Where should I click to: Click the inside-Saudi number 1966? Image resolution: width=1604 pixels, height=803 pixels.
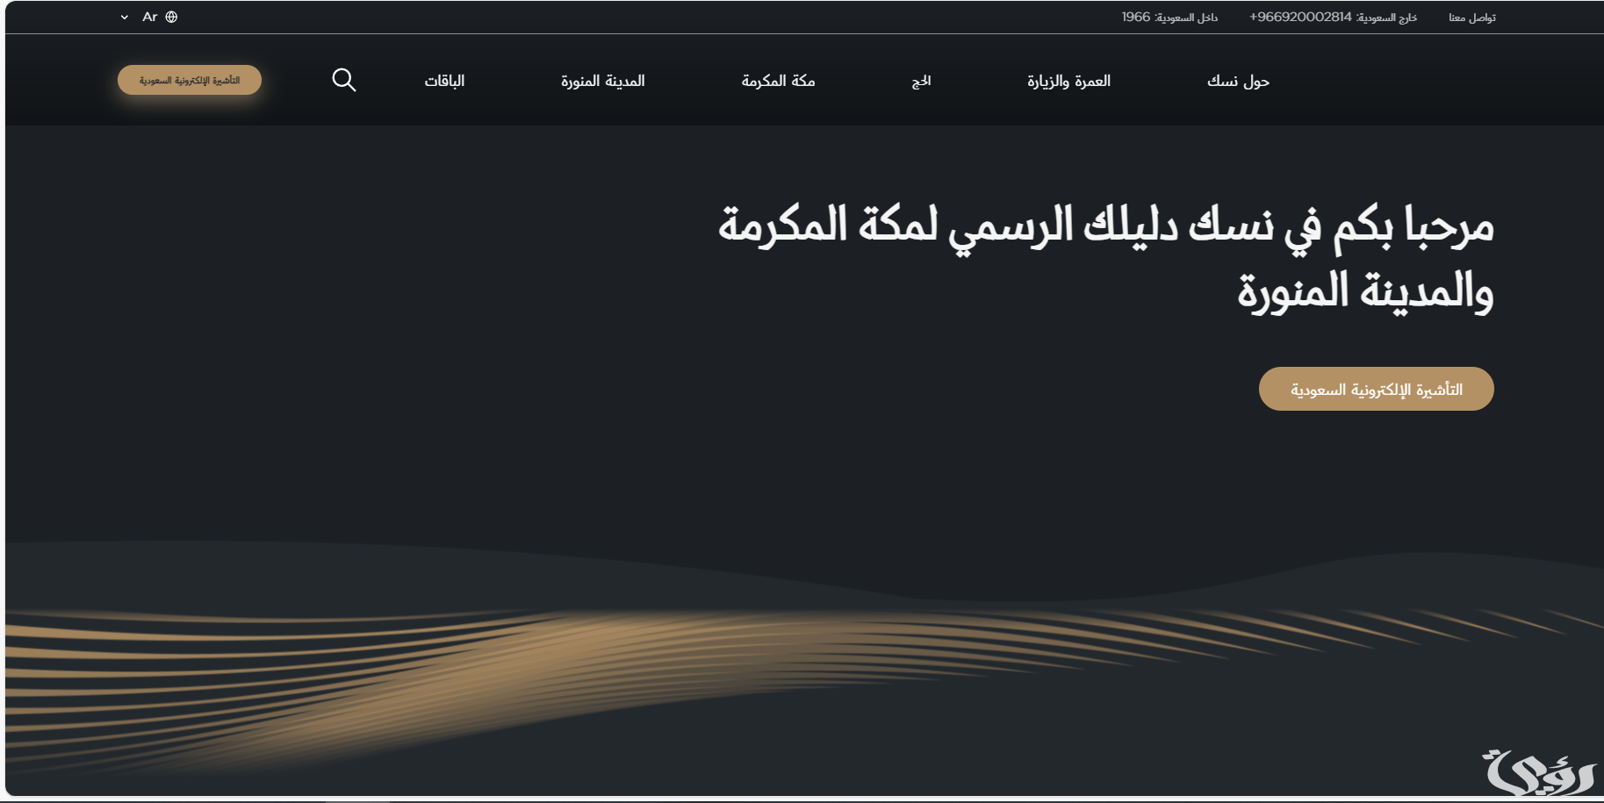point(1136,17)
